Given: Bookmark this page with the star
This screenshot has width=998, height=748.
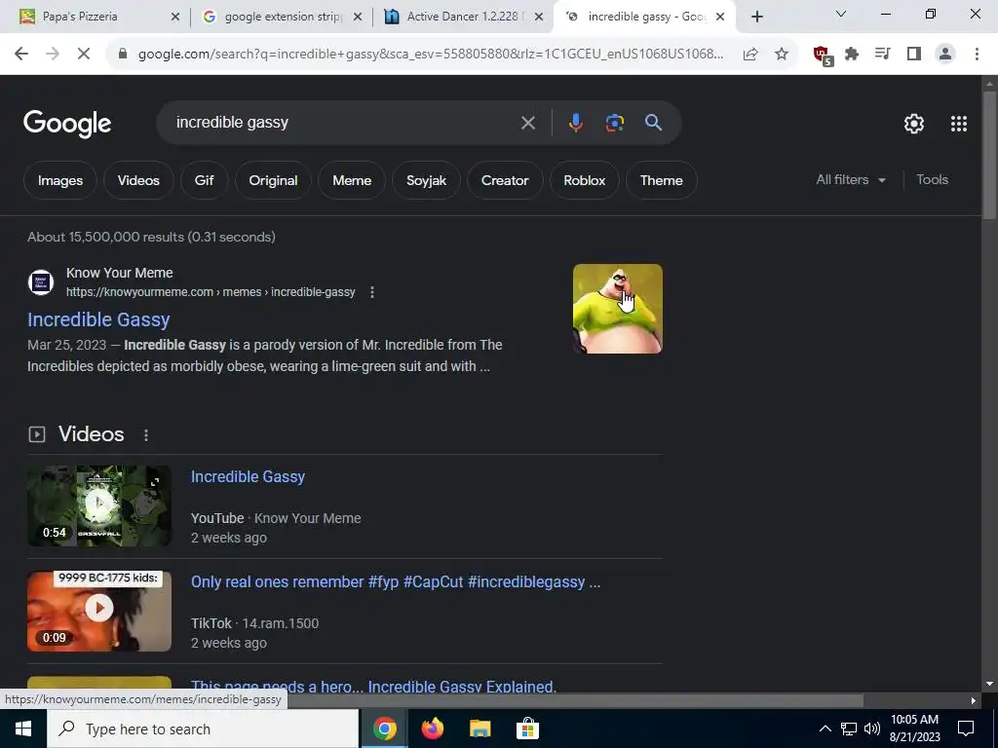Looking at the screenshot, I should pyautogui.click(x=782, y=55).
